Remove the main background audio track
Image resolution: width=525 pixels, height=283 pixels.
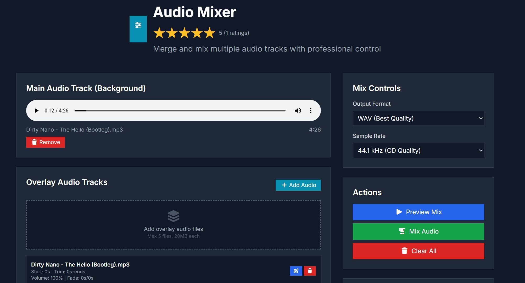46,142
